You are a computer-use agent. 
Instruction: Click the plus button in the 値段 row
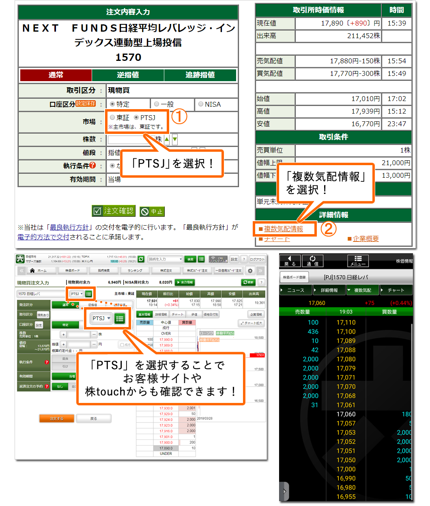tap(63, 344)
